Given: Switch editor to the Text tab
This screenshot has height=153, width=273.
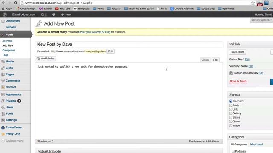Looking at the screenshot, I should (x=215, y=60).
